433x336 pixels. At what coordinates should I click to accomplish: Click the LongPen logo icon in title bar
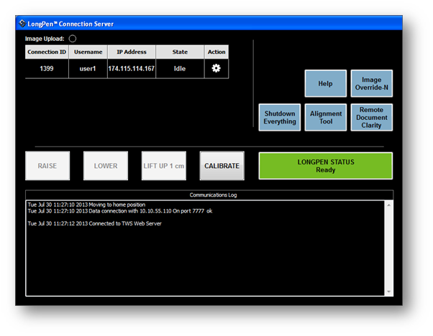(22, 24)
